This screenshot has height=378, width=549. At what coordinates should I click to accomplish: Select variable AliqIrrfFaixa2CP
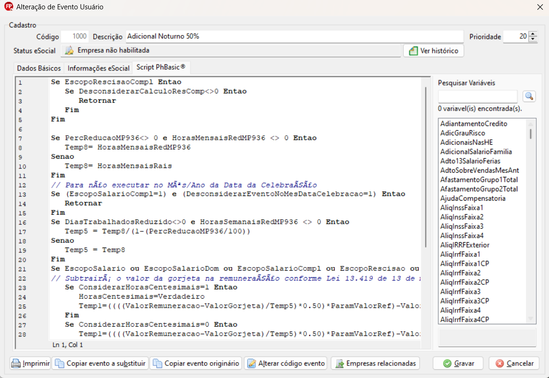pyautogui.click(x=464, y=282)
